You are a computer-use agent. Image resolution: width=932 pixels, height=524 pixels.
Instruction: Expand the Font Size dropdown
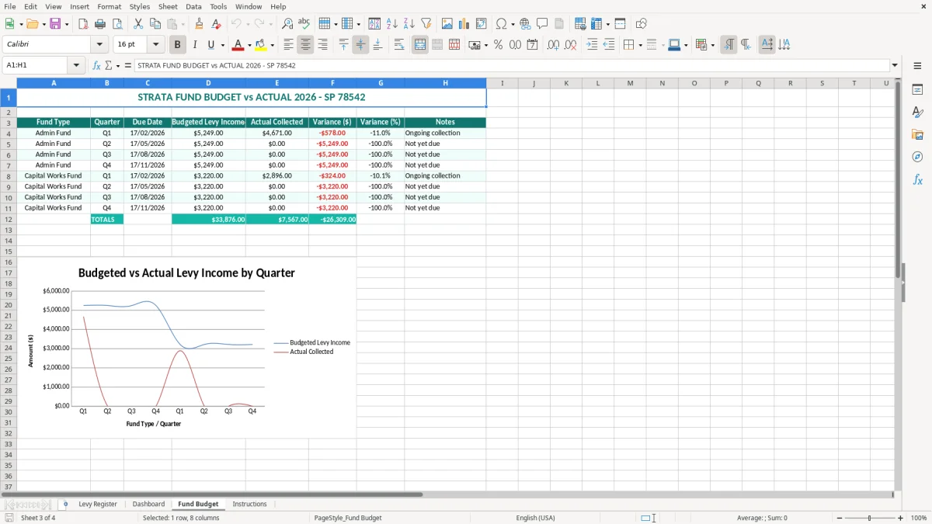coord(156,45)
